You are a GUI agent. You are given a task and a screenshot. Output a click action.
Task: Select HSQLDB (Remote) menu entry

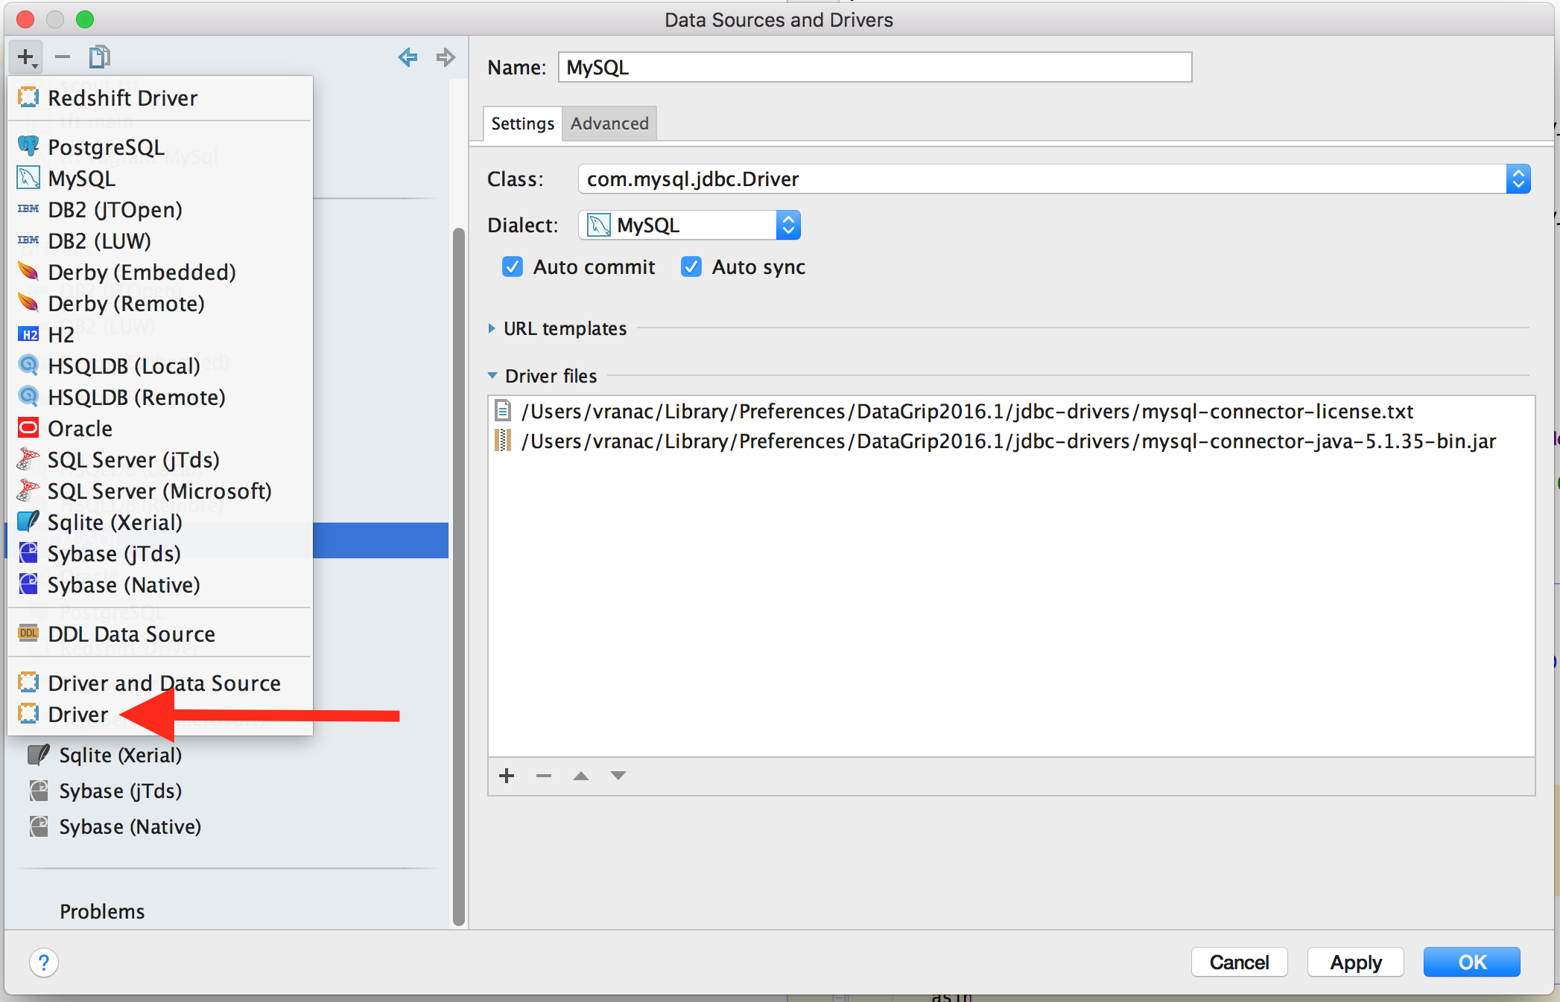(160, 397)
